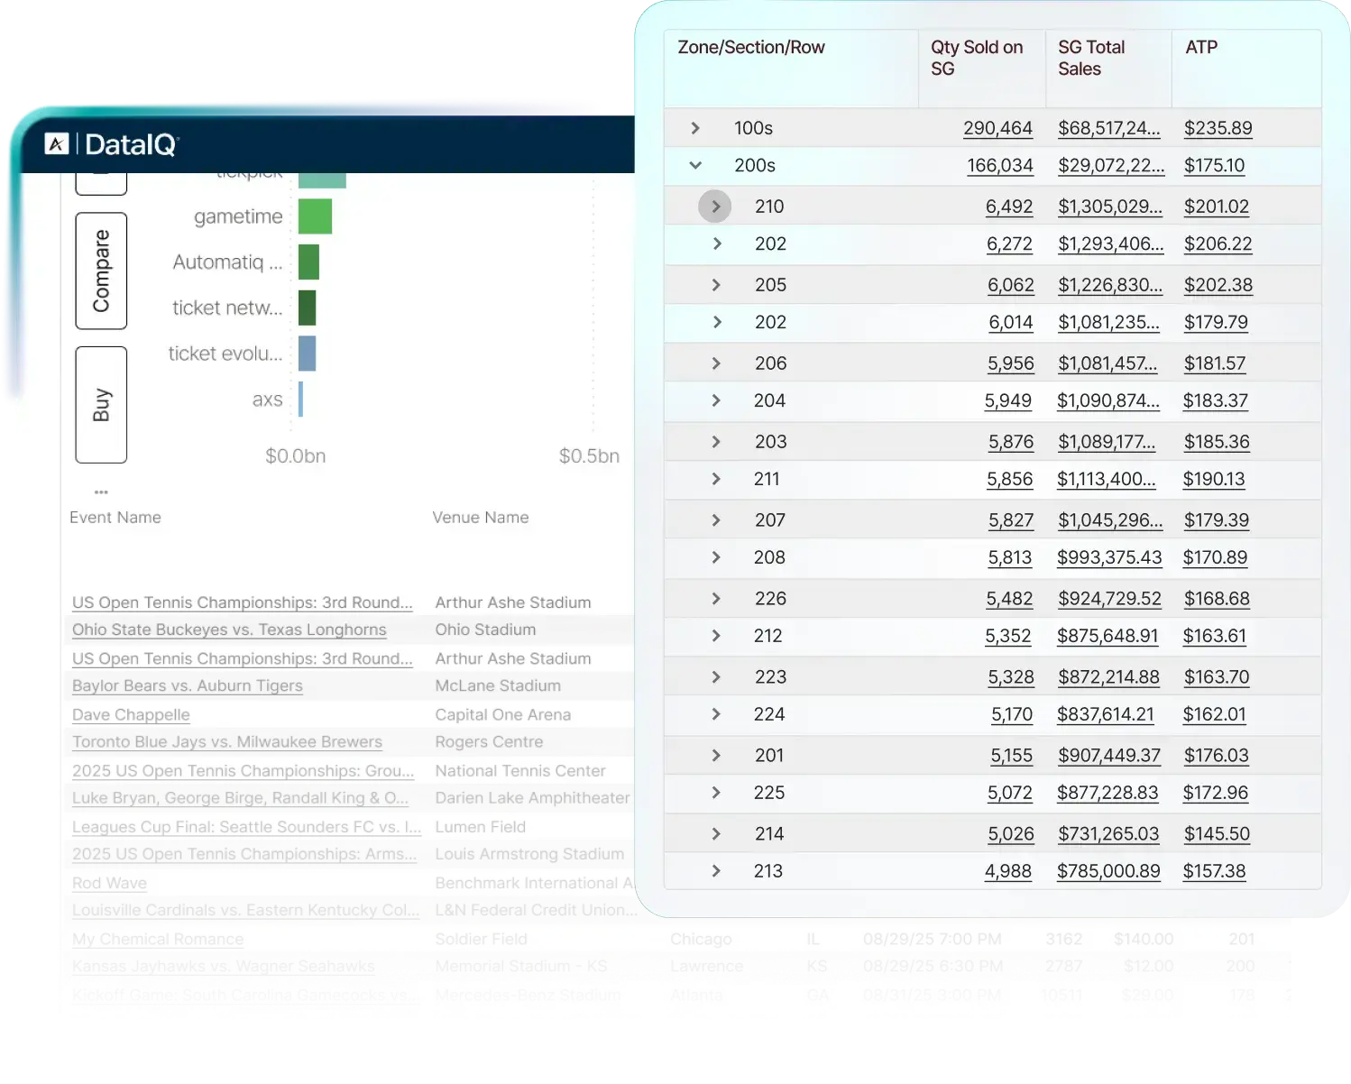The image size is (1351, 1084).
Task: Click the three-dots more options icon
Action: coord(101,491)
